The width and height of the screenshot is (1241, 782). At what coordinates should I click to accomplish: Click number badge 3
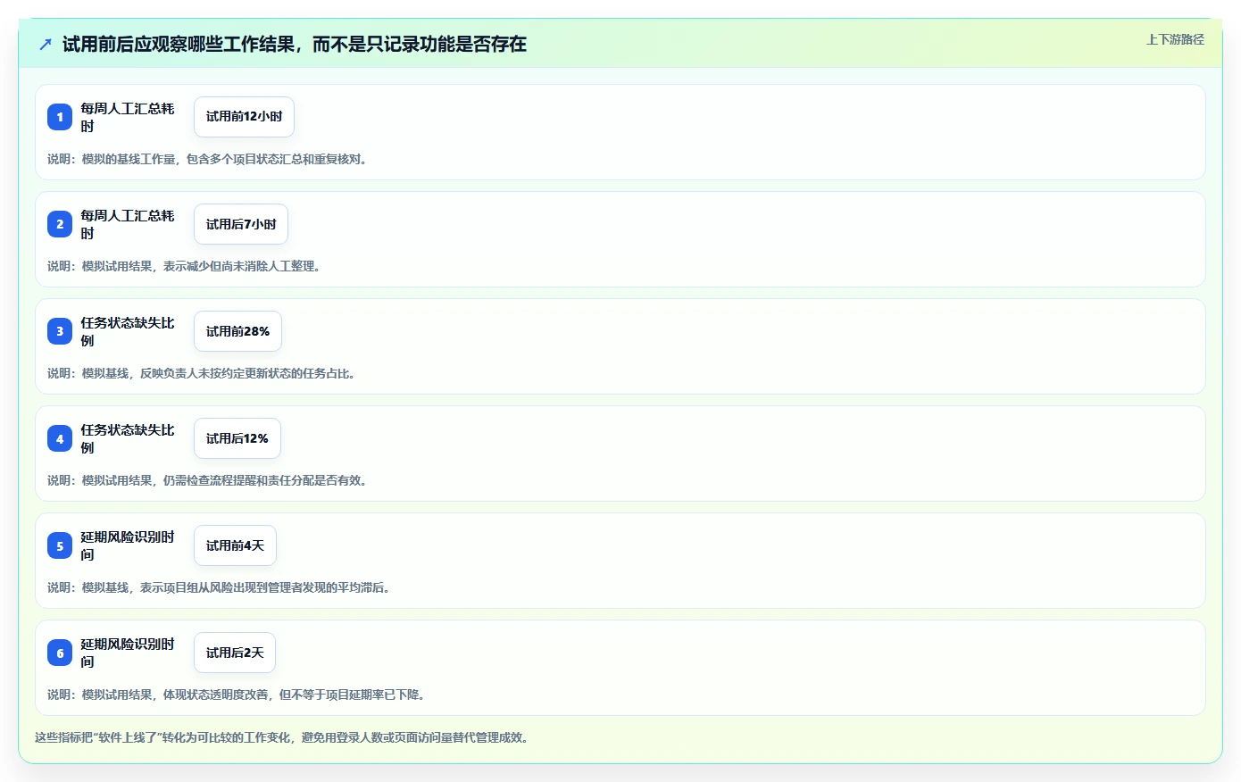click(60, 331)
